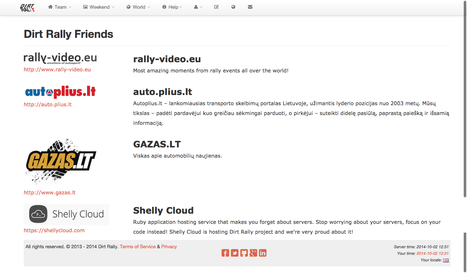Screen dimensions: 467x273
Task: Follow the http://www.gazas.lt link
Action: point(50,193)
